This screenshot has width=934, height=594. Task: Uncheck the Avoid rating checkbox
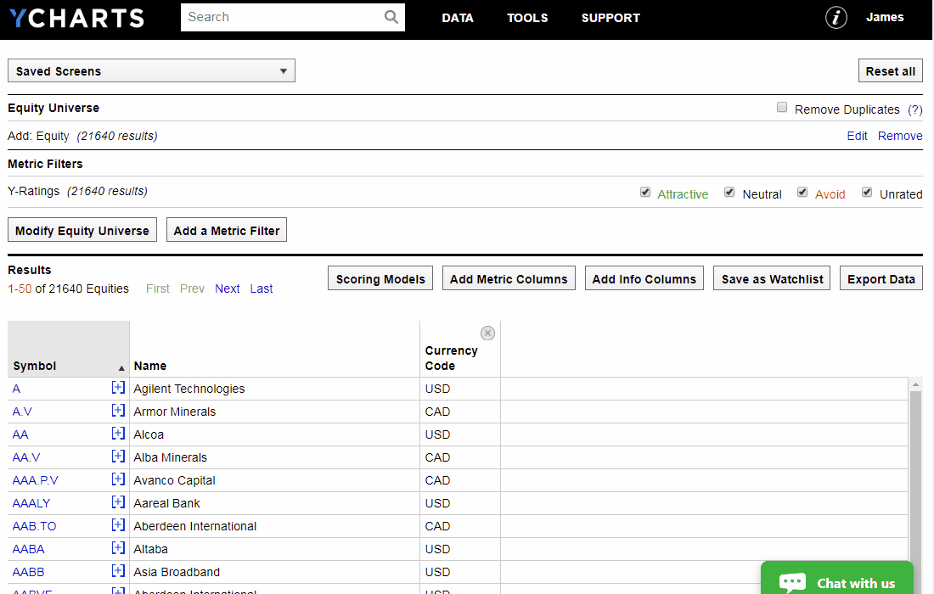click(x=802, y=193)
